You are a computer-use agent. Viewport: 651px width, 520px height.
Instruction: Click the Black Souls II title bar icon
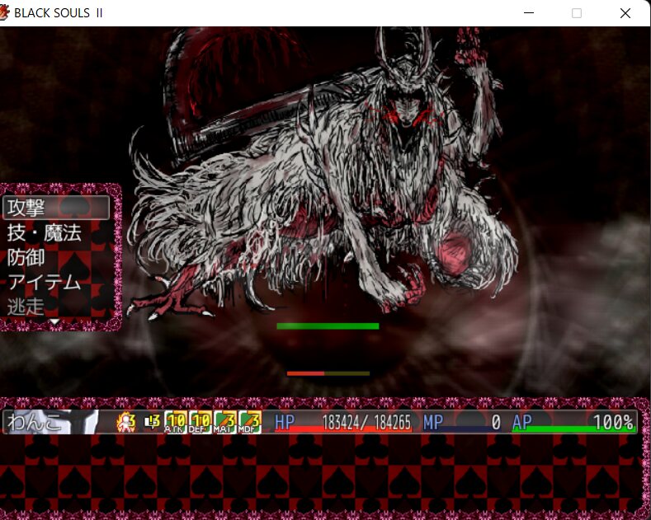[x=4, y=12]
